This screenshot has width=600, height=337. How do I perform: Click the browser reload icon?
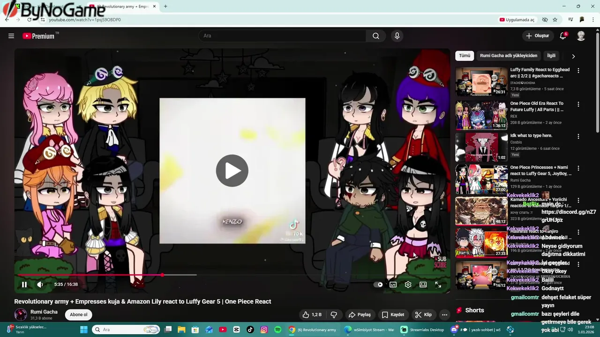click(x=29, y=20)
